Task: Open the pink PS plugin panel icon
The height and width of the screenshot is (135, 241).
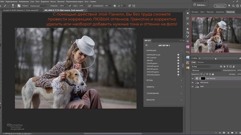Action: point(188,47)
